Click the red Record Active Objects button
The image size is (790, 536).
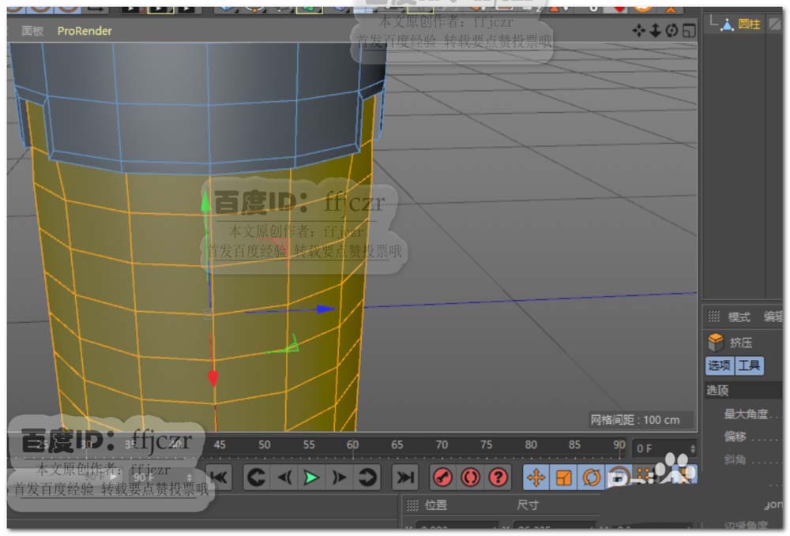443,478
